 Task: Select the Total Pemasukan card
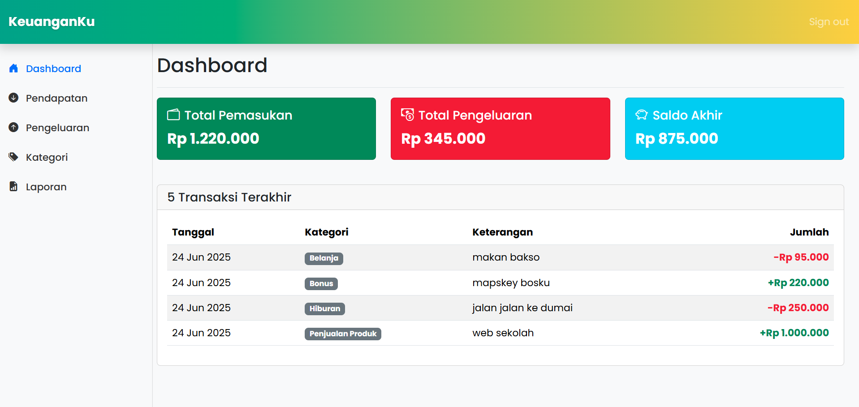pos(266,129)
